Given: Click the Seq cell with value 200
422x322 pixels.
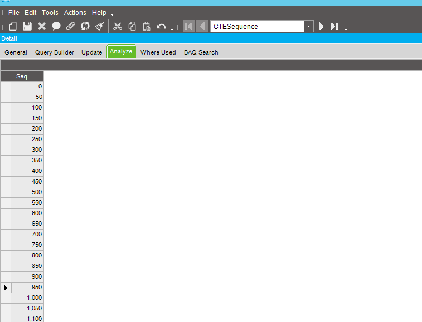Looking at the screenshot, I should coord(27,128).
